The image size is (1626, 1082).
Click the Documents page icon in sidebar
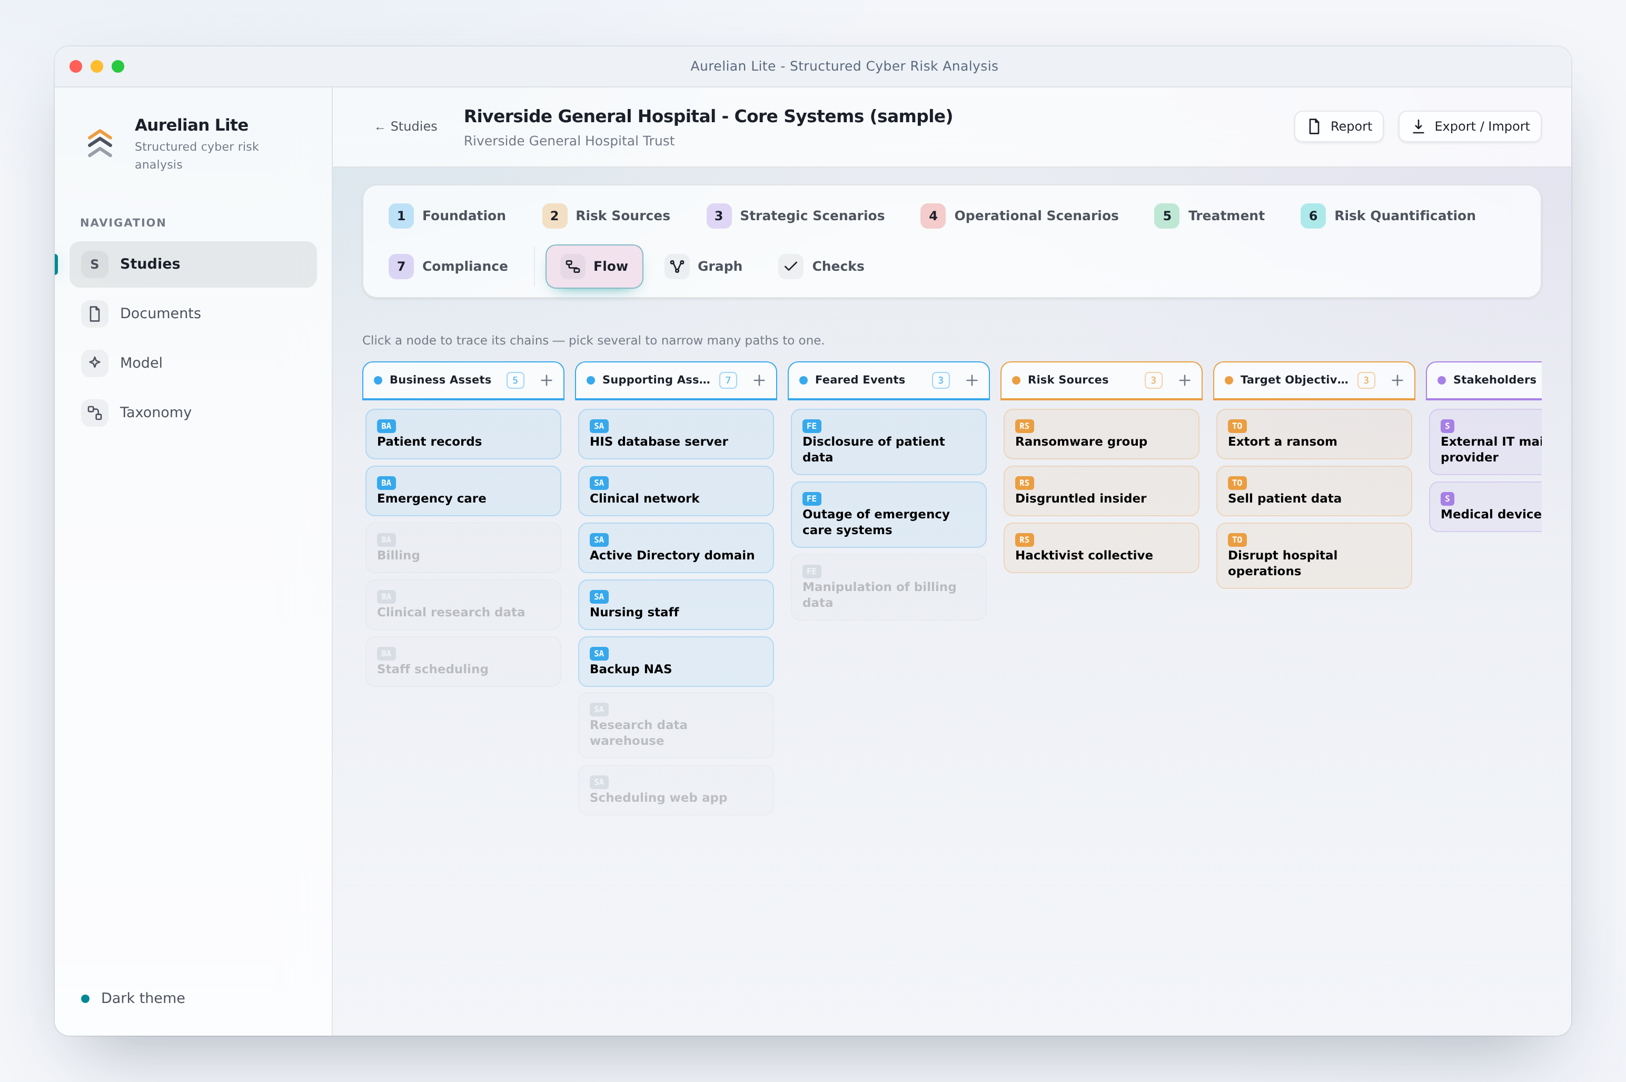click(94, 314)
